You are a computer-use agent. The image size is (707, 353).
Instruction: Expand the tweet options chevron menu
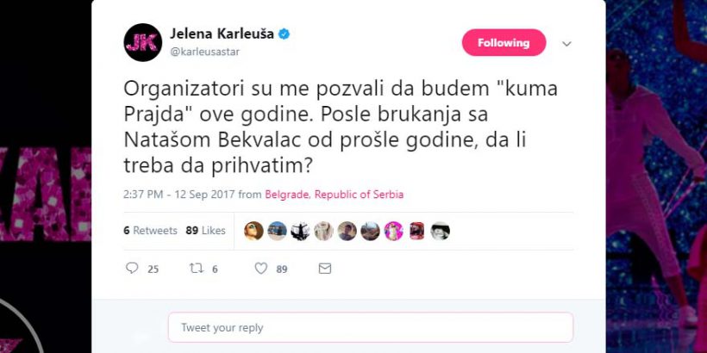pos(566,43)
